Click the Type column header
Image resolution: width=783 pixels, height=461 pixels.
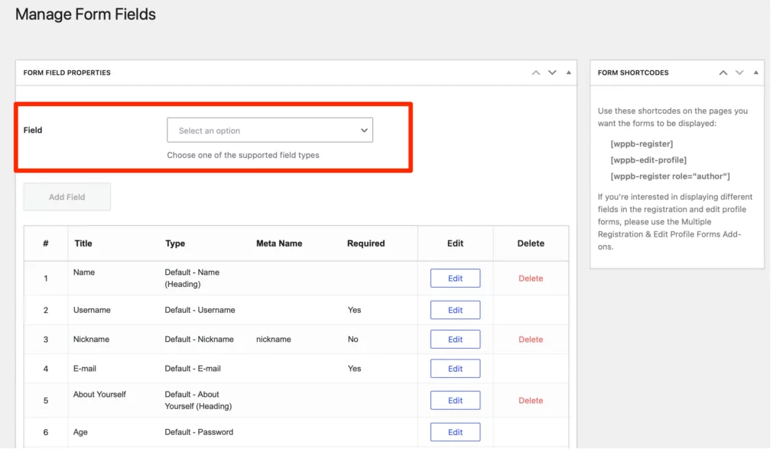coord(175,243)
